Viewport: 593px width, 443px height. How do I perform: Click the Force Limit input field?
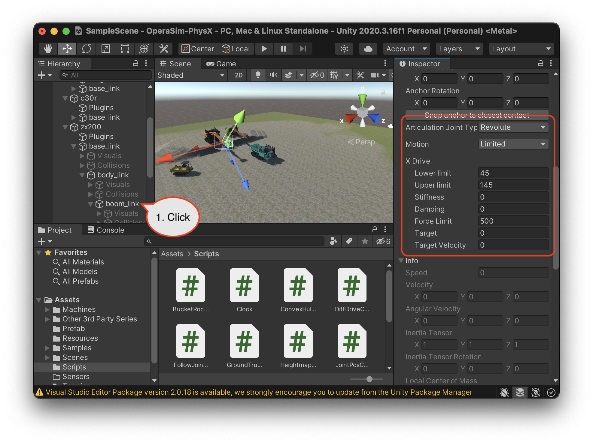(x=513, y=221)
